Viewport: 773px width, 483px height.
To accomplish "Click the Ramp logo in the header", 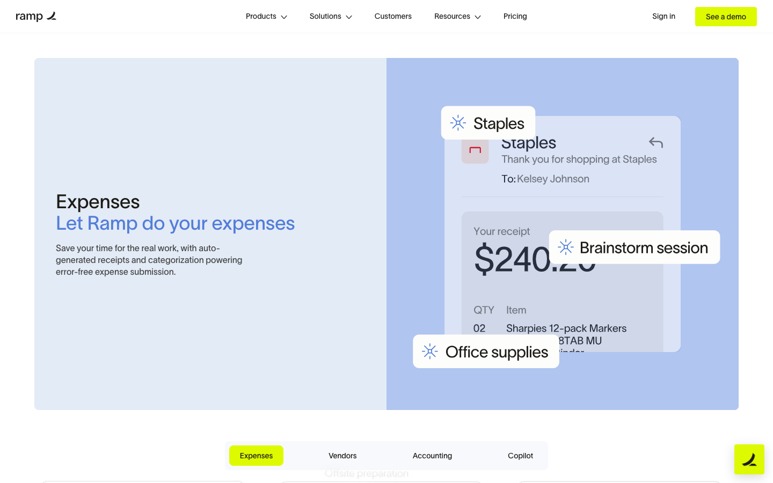I will 36,17.
